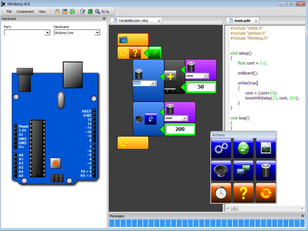Click the Minibloq window title bar icon
Screen dimensions: 308x231
click(3, 4)
